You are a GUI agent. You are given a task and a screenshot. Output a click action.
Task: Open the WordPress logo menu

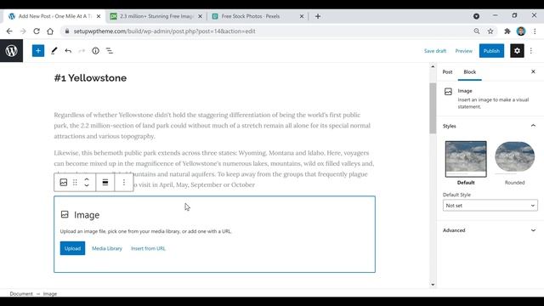11,51
